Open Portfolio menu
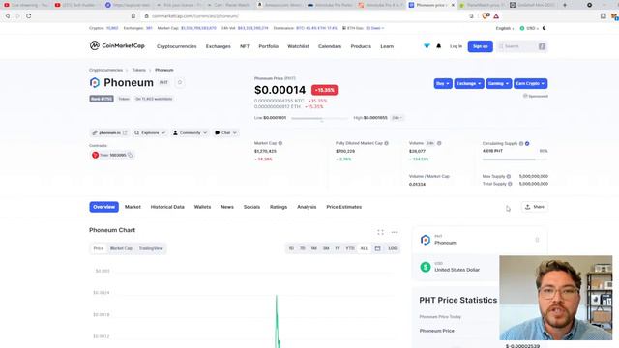Viewport: 619px width, 348px height. tap(269, 46)
